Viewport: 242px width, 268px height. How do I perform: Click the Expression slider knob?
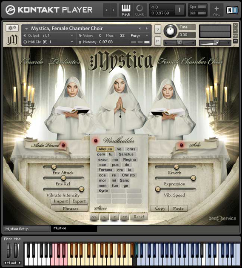[193, 178]
